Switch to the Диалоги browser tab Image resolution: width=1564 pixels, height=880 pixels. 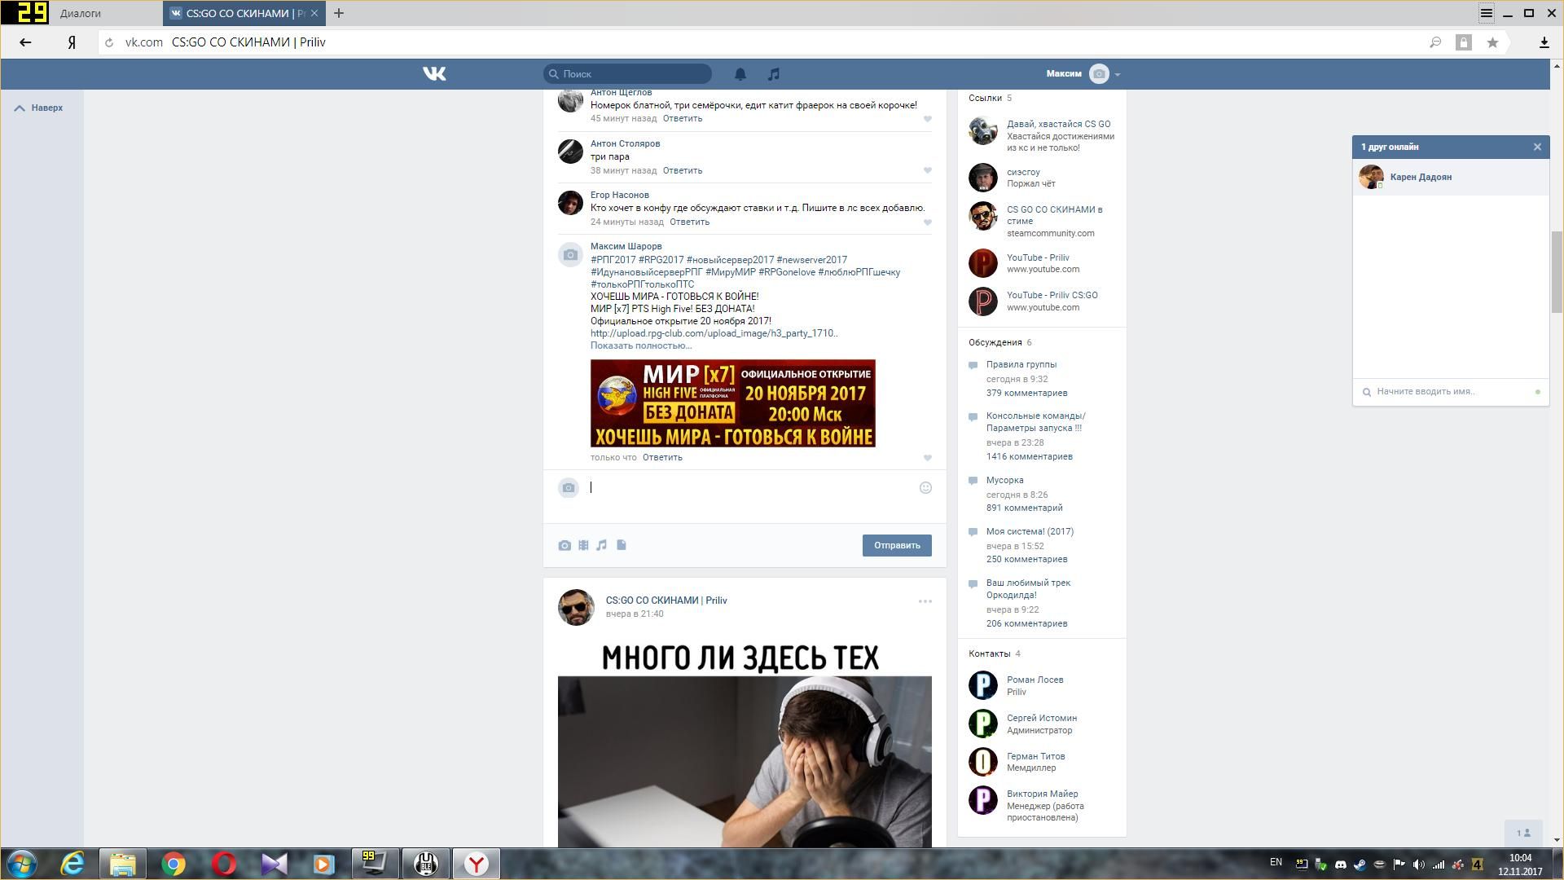(x=81, y=13)
